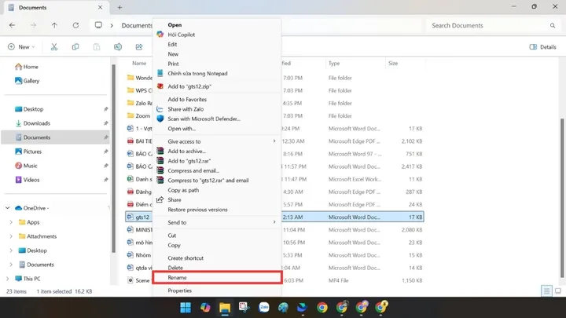This screenshot has height=318, width=566.
Task: Go forward with the right arrow
Action: click(33, 25)
